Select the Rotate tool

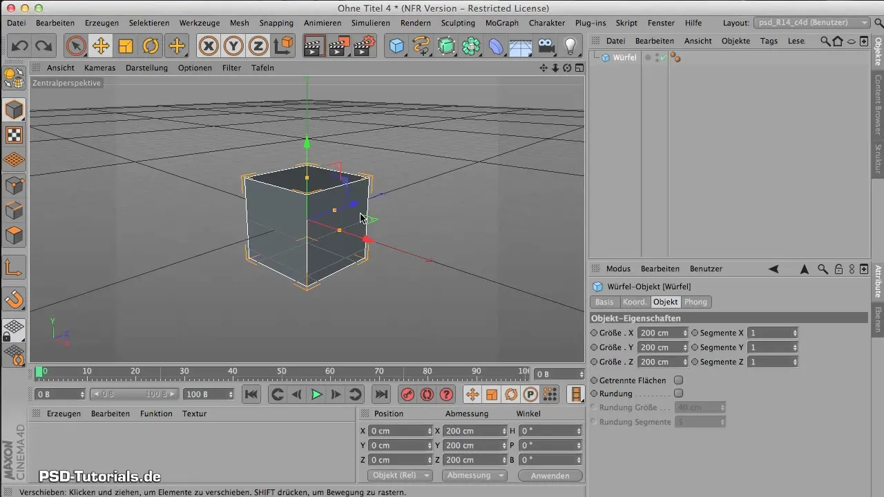click(x=151, y=46)
